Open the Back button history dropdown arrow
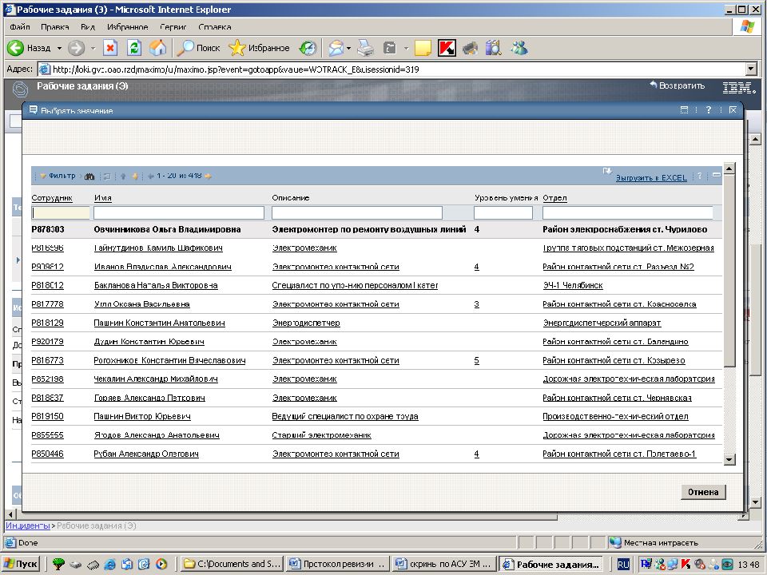Viewport: 767px width, 575px height. pos(59,49)
